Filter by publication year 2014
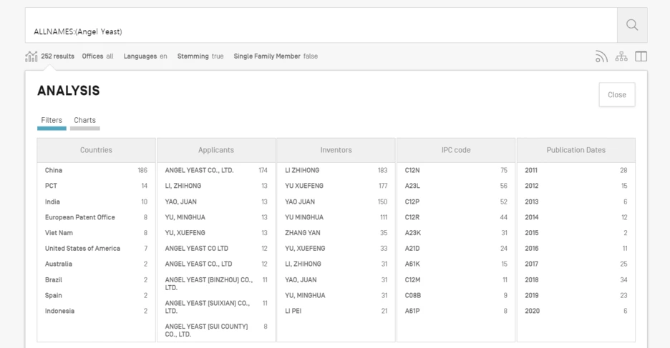Image resolution: width=670 pixels, height=348 pixels. 576,217
